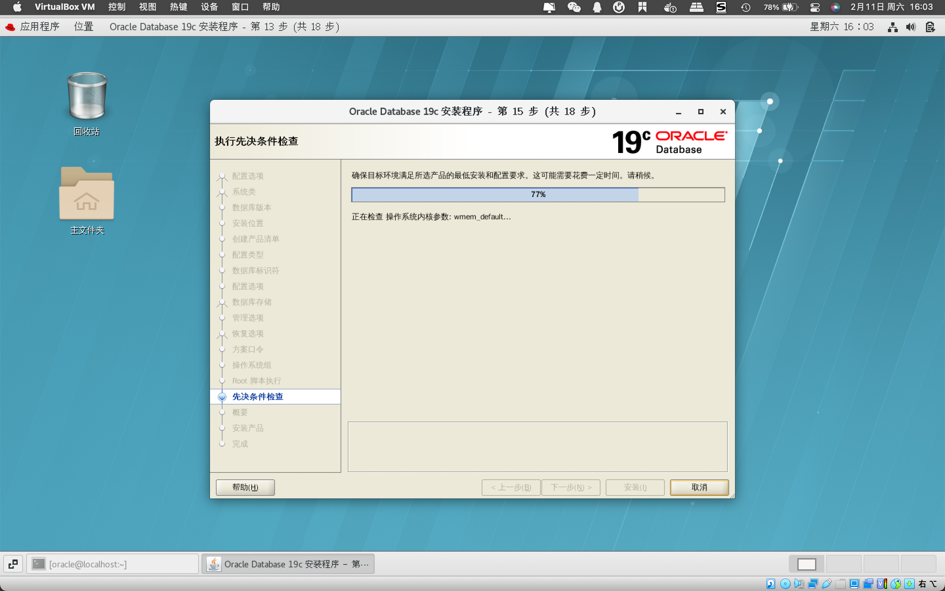Select the 安装产品 step in sidebar
The image size is (945, 591).
tap(248, 428)
